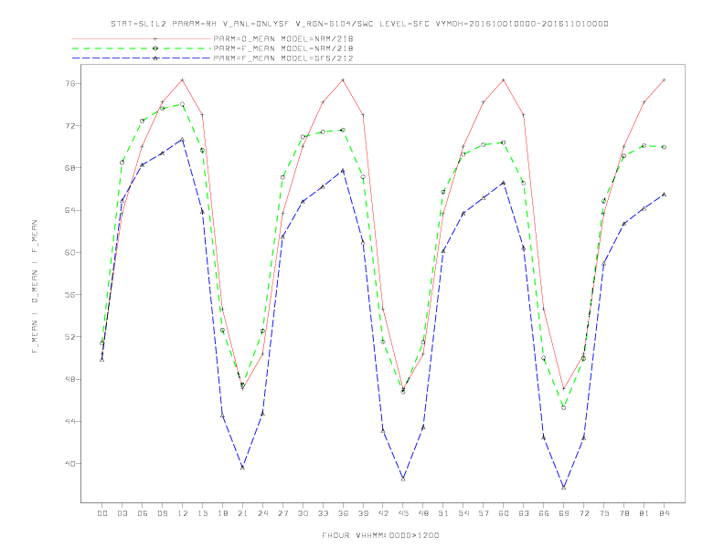Select legend entry PARM=F_MEAN MODEL=NAM/218
Screen dimensions: 724x559
[x=283, y=48]
